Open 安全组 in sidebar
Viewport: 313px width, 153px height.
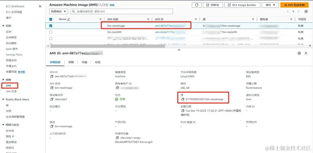(x=10, y=131)
